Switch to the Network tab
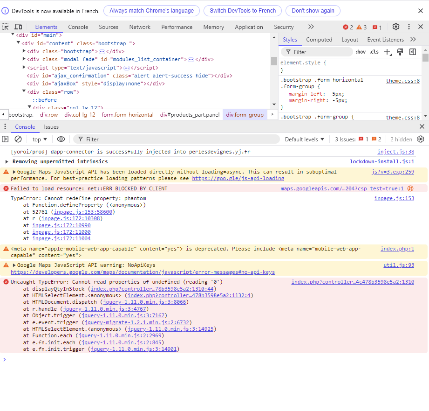 pos(140,27)
